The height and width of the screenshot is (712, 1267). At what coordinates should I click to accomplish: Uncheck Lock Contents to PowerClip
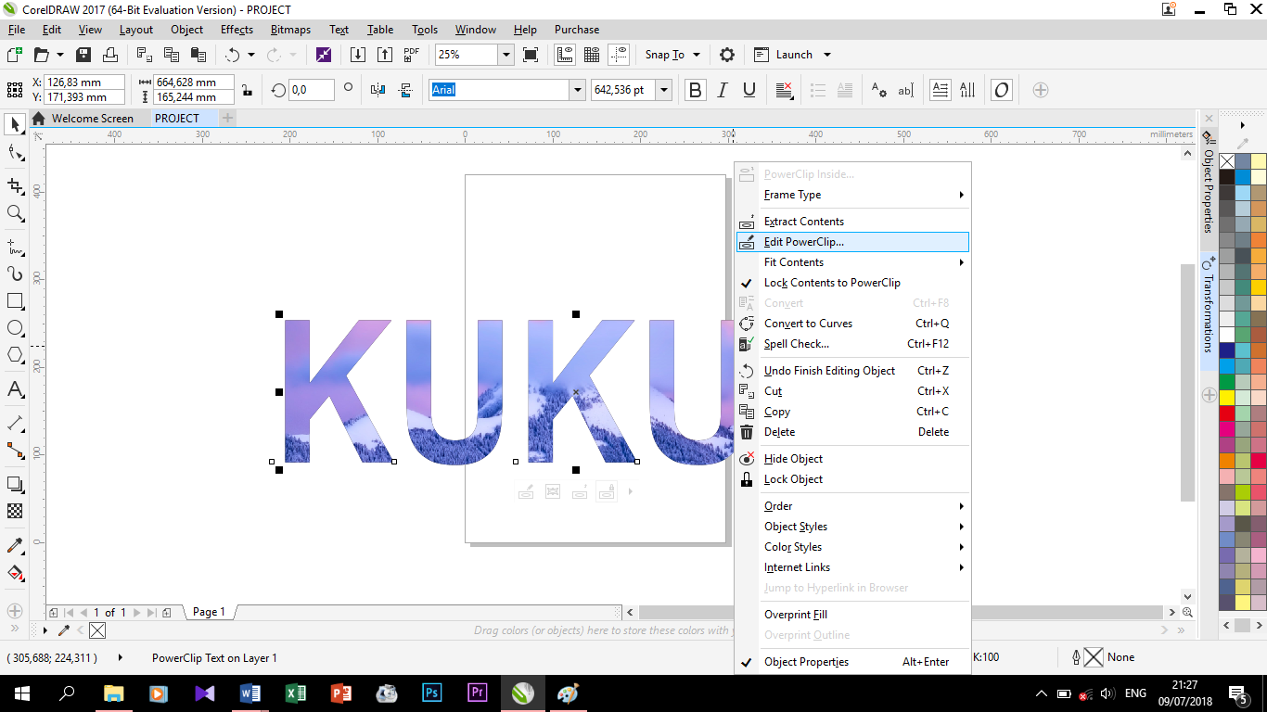(x=832, y=283)
